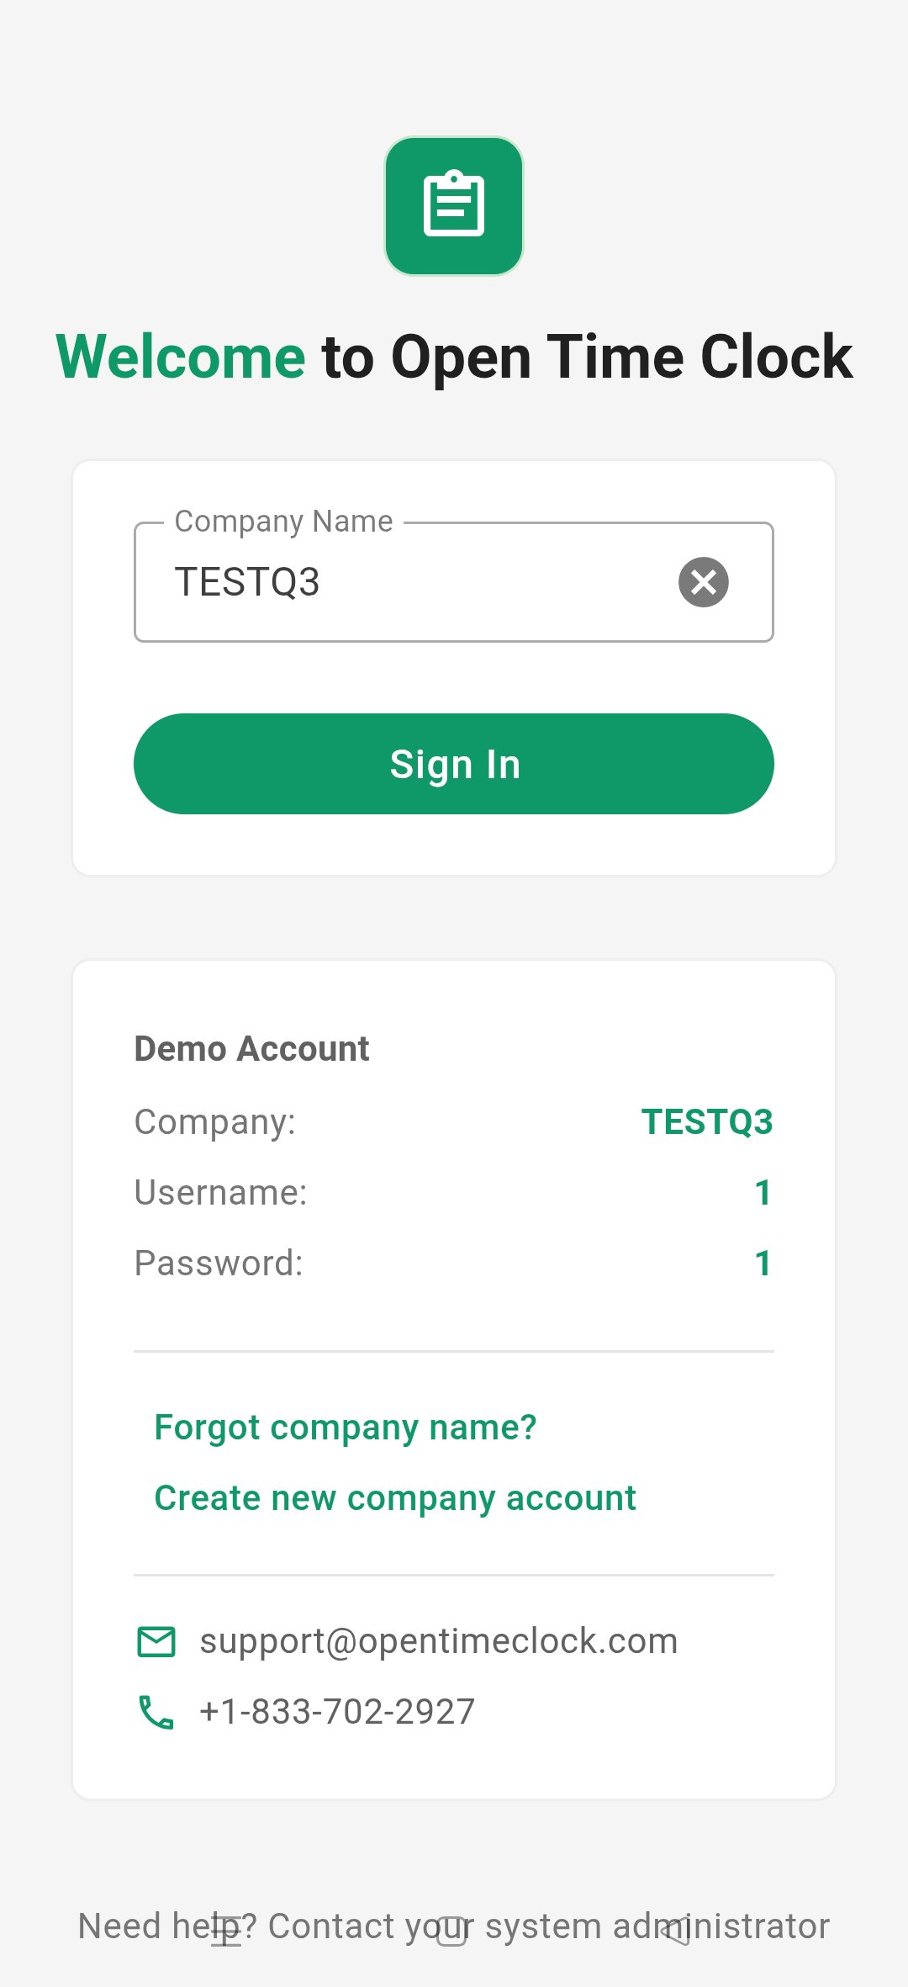Tap the +1-833-702-2927 phone number
This screenshot has height=1987, width=908.
tap(337, 1712)
